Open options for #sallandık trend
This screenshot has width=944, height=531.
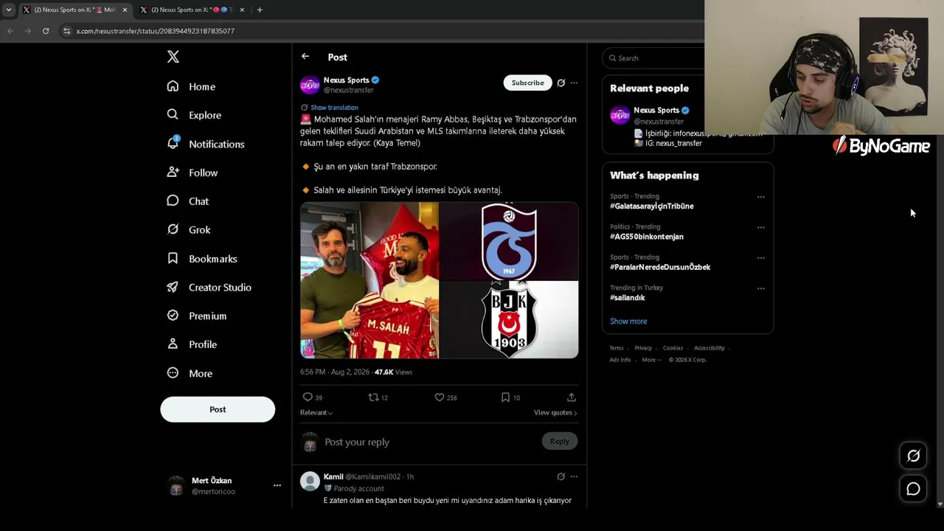[761, 288]
